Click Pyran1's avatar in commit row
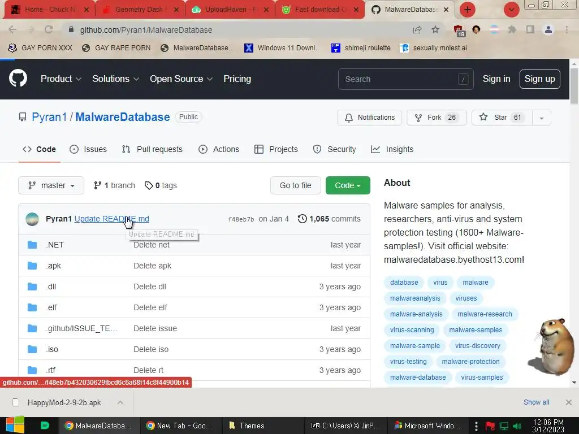 pos(32,219)
